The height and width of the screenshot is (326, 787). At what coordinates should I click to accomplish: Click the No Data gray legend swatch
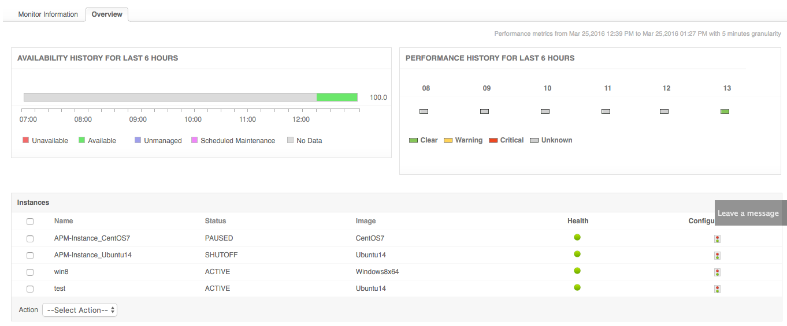[291, 140]
